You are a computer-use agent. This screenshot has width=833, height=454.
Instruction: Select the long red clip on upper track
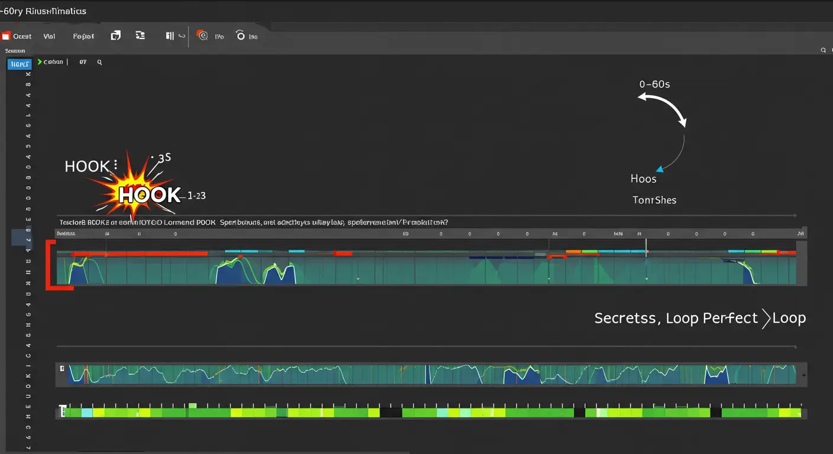coord(140,254)
